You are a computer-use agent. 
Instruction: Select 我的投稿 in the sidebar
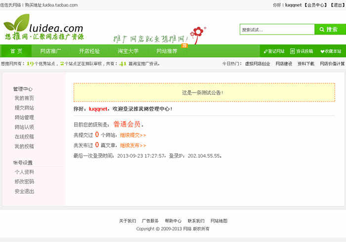point(24,146)
